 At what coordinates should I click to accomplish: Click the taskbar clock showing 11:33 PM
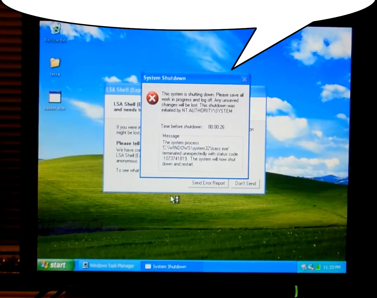332,267
